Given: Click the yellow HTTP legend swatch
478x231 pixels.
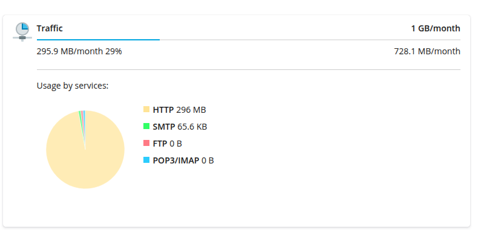Looking at the screenshot, I should [x=146, y=109].
